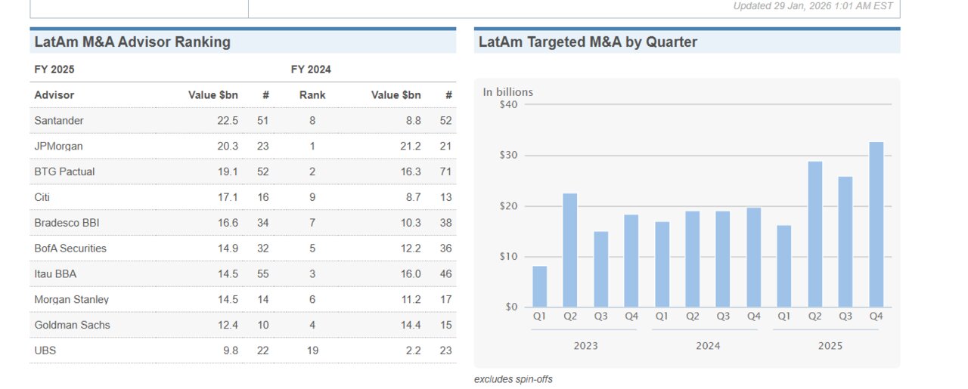968x389 pixels.
Task: Click the FY 2025 heading above the table
Action: pyautogui.click(x=54, y=69)
